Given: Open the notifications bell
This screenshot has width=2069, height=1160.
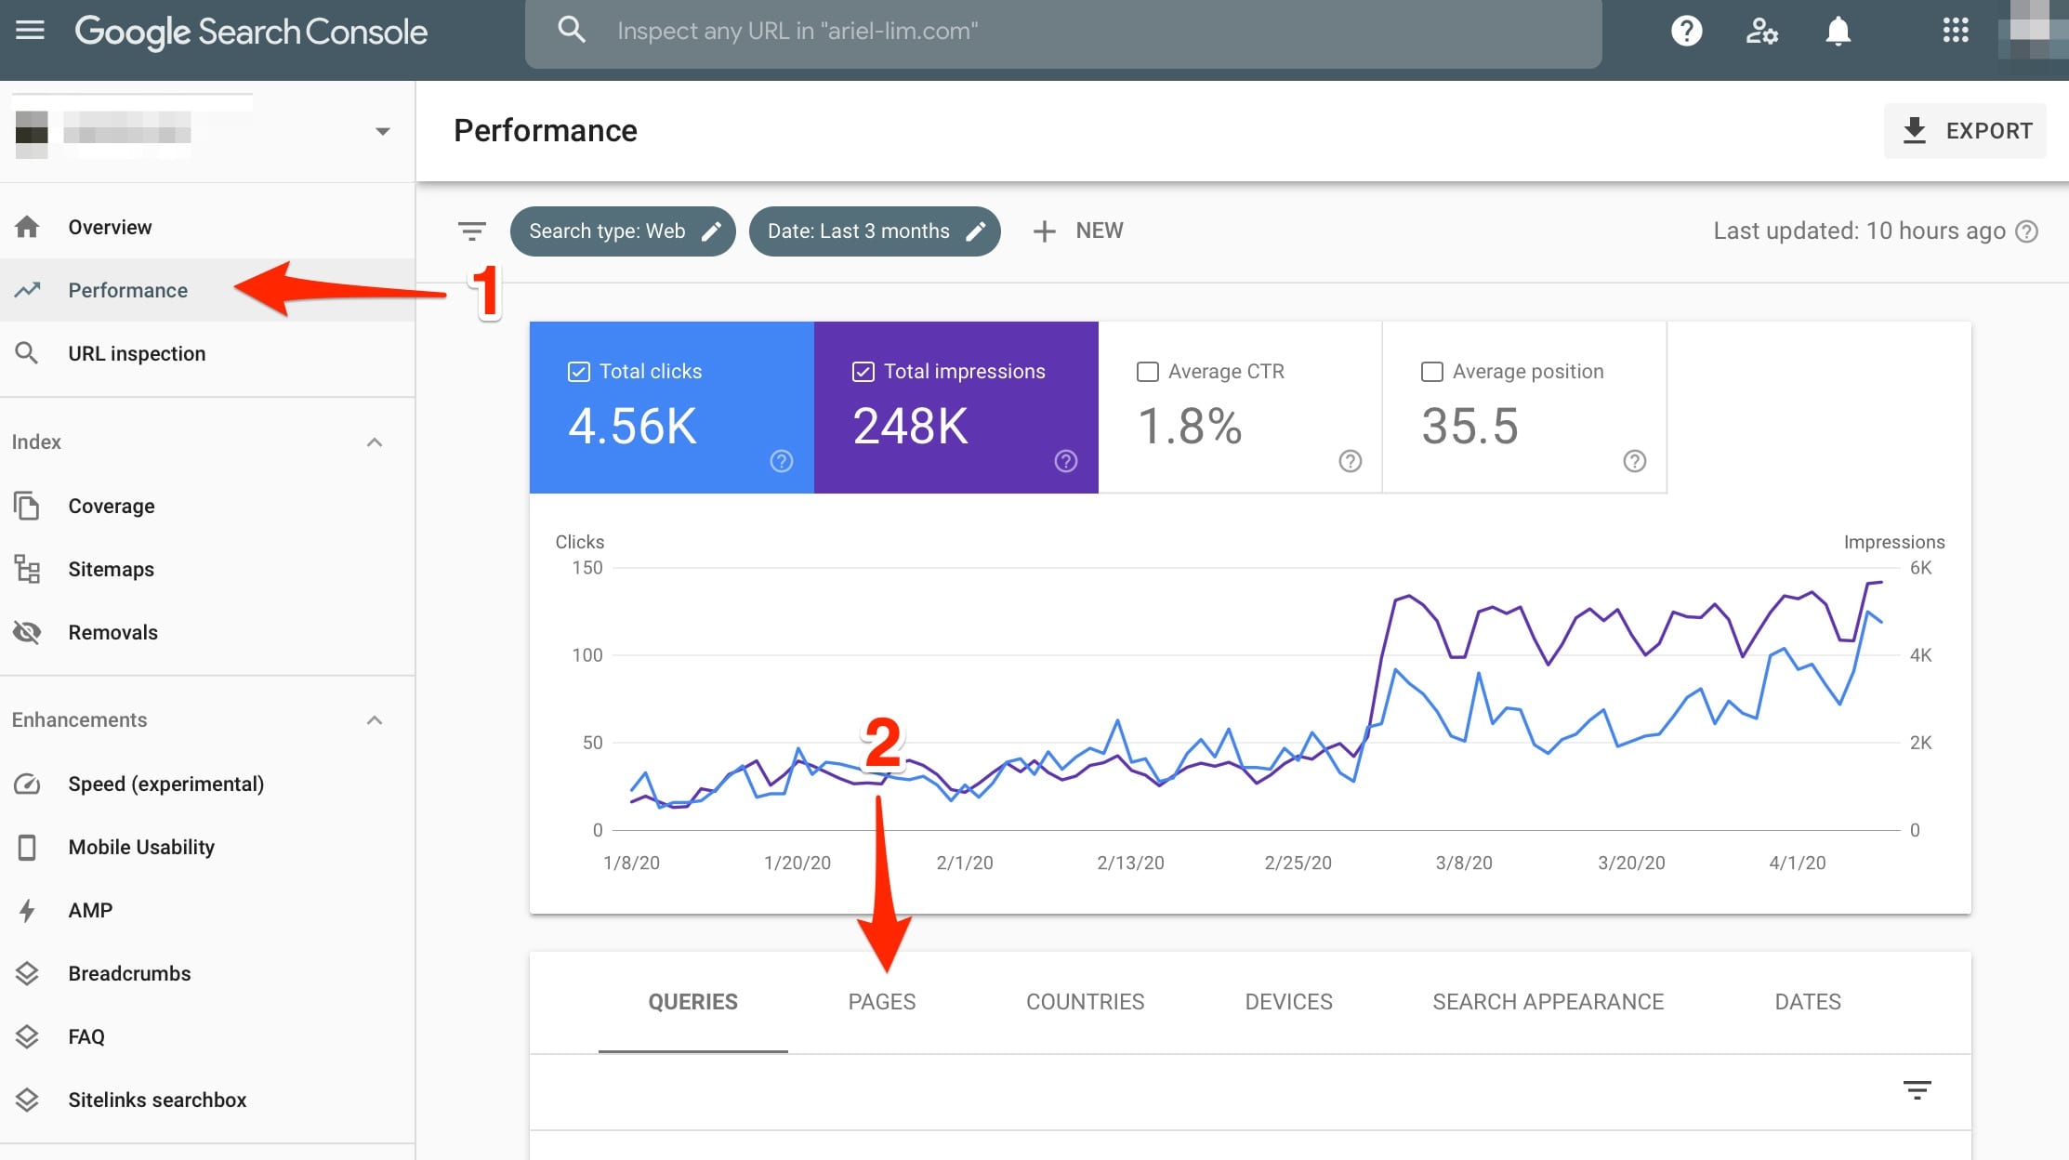Looking at the screenshot, I should tap(1838, 31).
